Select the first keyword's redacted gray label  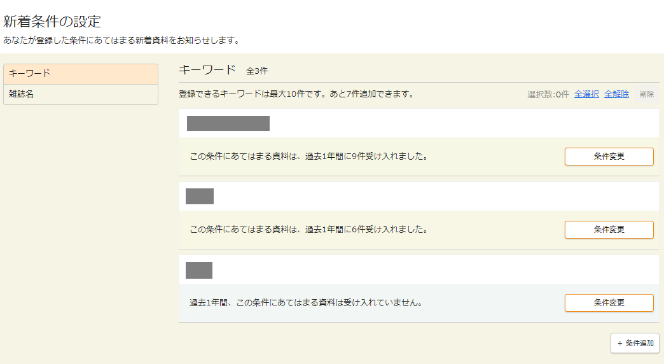pyautogui.click(x=228, y=123)
